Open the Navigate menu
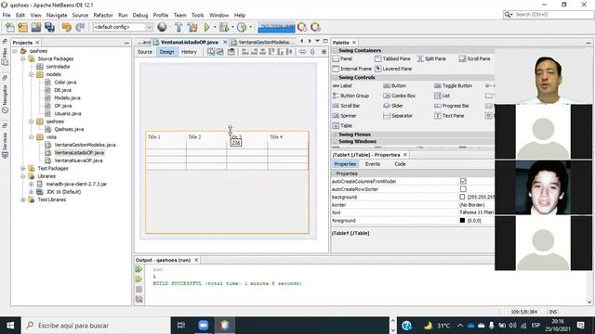The height and width of the screenshot is (334, 595). [x=57, y=15]
